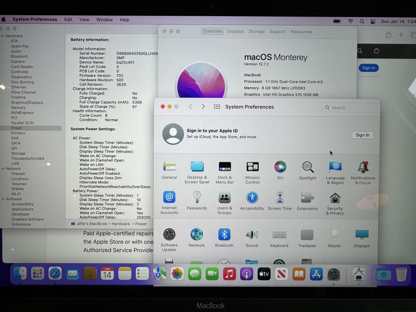416x312 pixels.
Task: Open the Music app in the Dock
Action: click(x=229, y=274)
